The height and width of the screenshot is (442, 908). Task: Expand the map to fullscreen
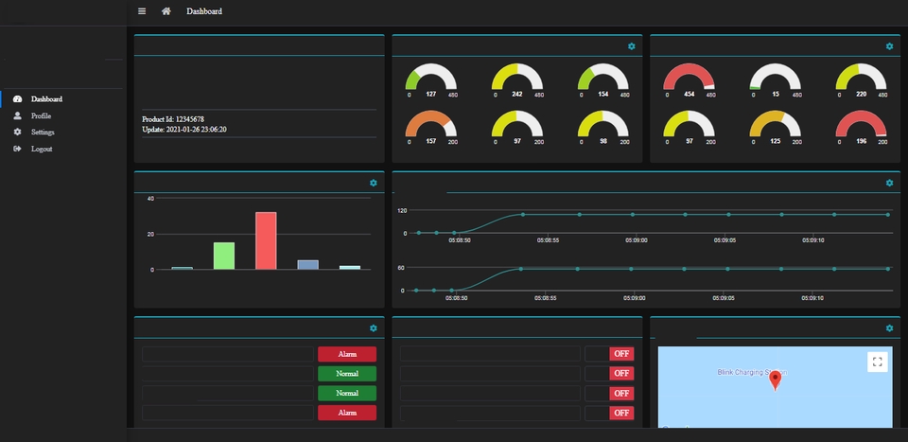point(878,362)
